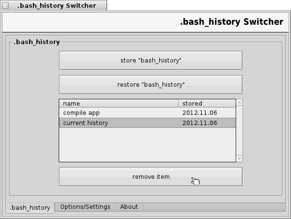The height and width of the screenshot is (219, 291).
Task: Click the store "bash_history" button
Action: [150, 61]
